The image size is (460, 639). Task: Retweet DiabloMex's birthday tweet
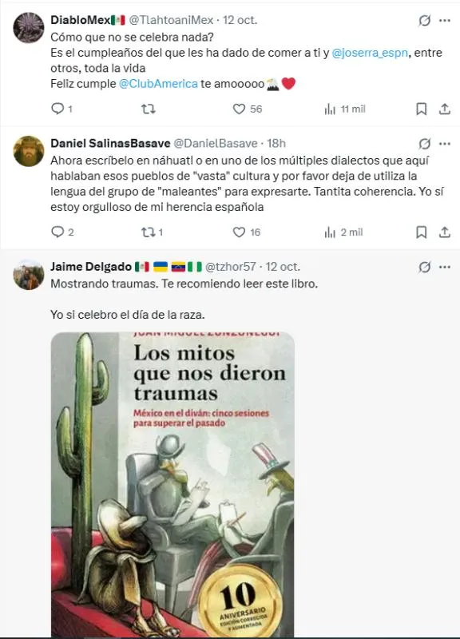click(149, 109)
